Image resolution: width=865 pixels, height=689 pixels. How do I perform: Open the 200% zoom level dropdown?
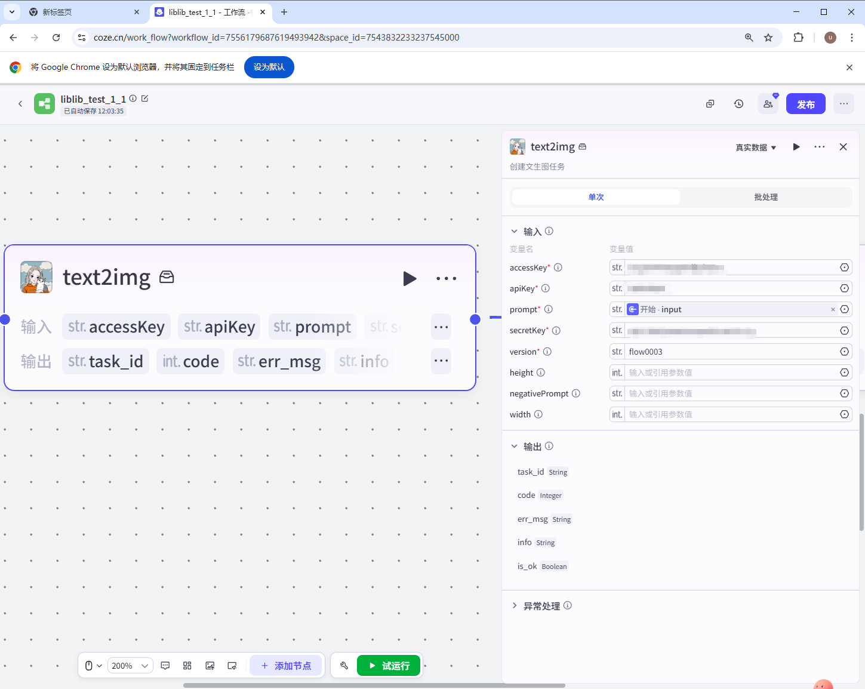[x=130, y=666]
